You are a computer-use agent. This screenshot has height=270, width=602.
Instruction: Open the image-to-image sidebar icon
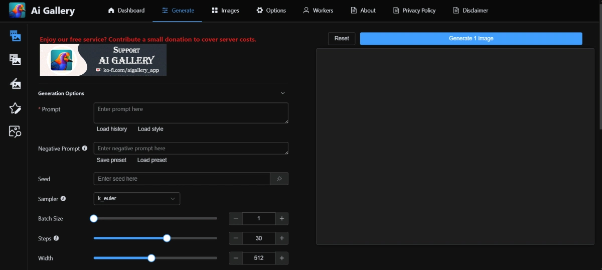(15, 60)
